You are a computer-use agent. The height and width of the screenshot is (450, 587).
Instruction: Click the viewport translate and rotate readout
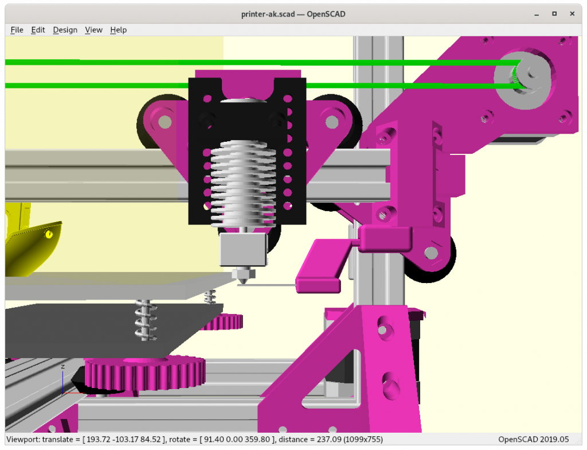click(195, 439)
